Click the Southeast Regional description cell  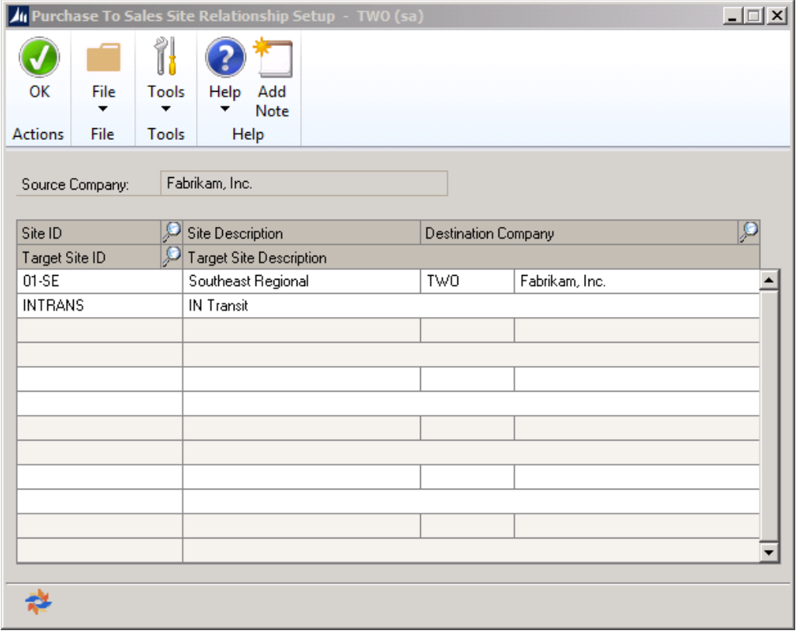pos(301,281)
